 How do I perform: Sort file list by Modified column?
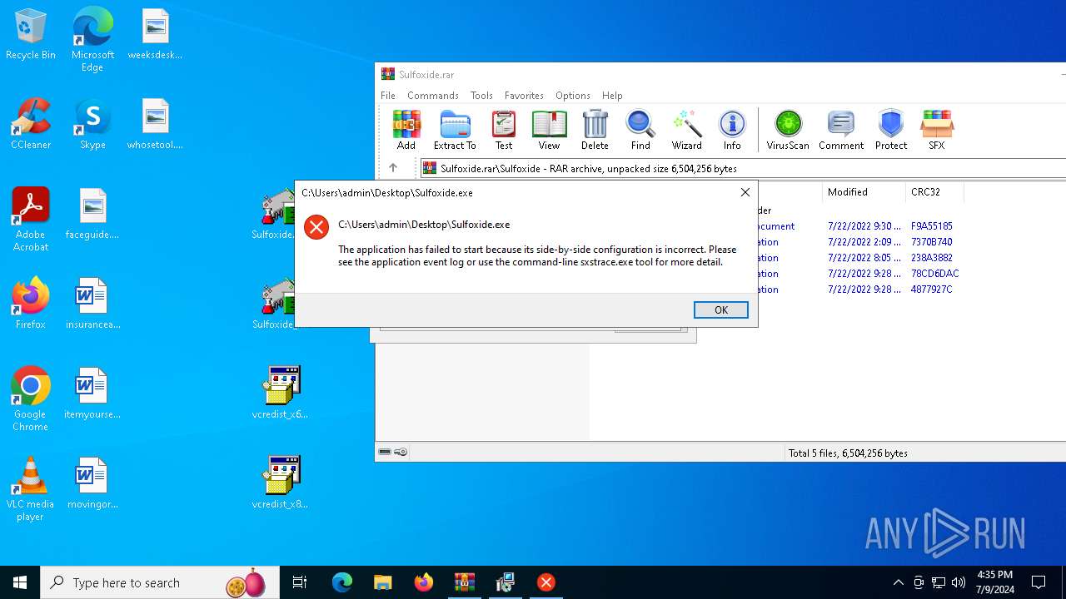coord(864,192)
